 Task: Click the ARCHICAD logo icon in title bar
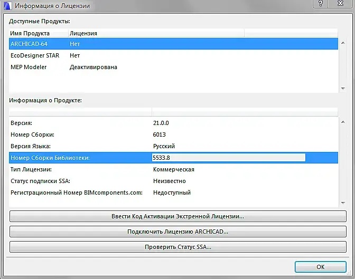tap(8, 5)
